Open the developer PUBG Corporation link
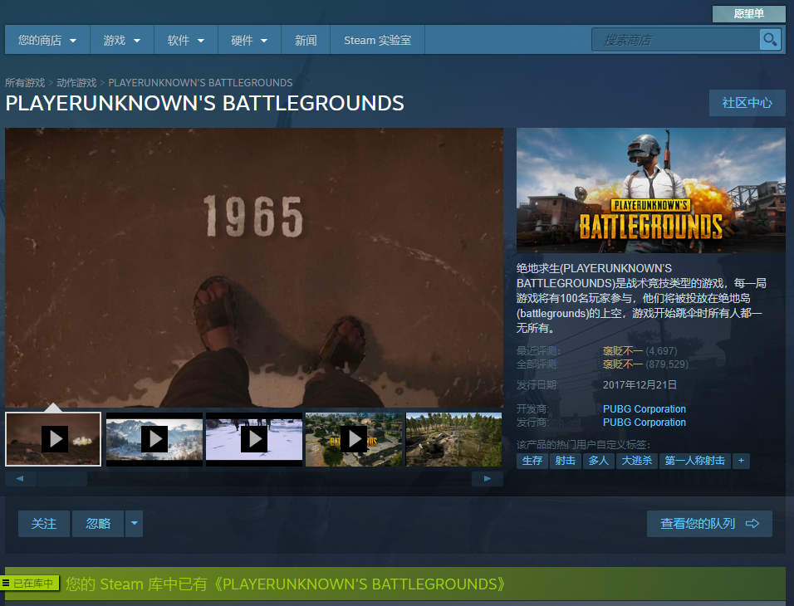794x606 pixels. pyautogui.click(x=645, y=409)
